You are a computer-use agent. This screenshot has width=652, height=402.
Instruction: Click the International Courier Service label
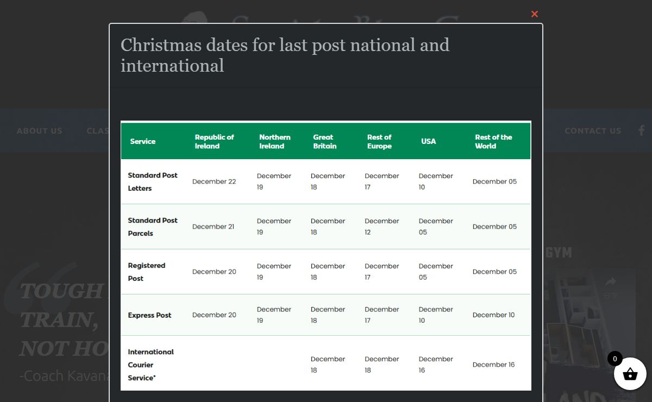pos(151,365)
